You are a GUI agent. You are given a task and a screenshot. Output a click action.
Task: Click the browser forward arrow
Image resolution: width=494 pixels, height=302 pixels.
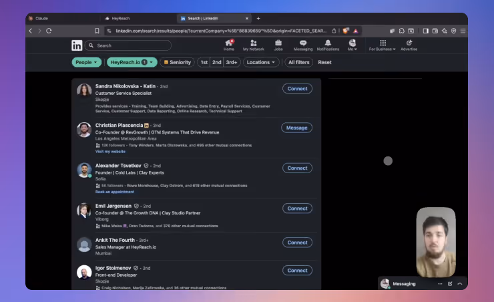(x=39, y=31)
